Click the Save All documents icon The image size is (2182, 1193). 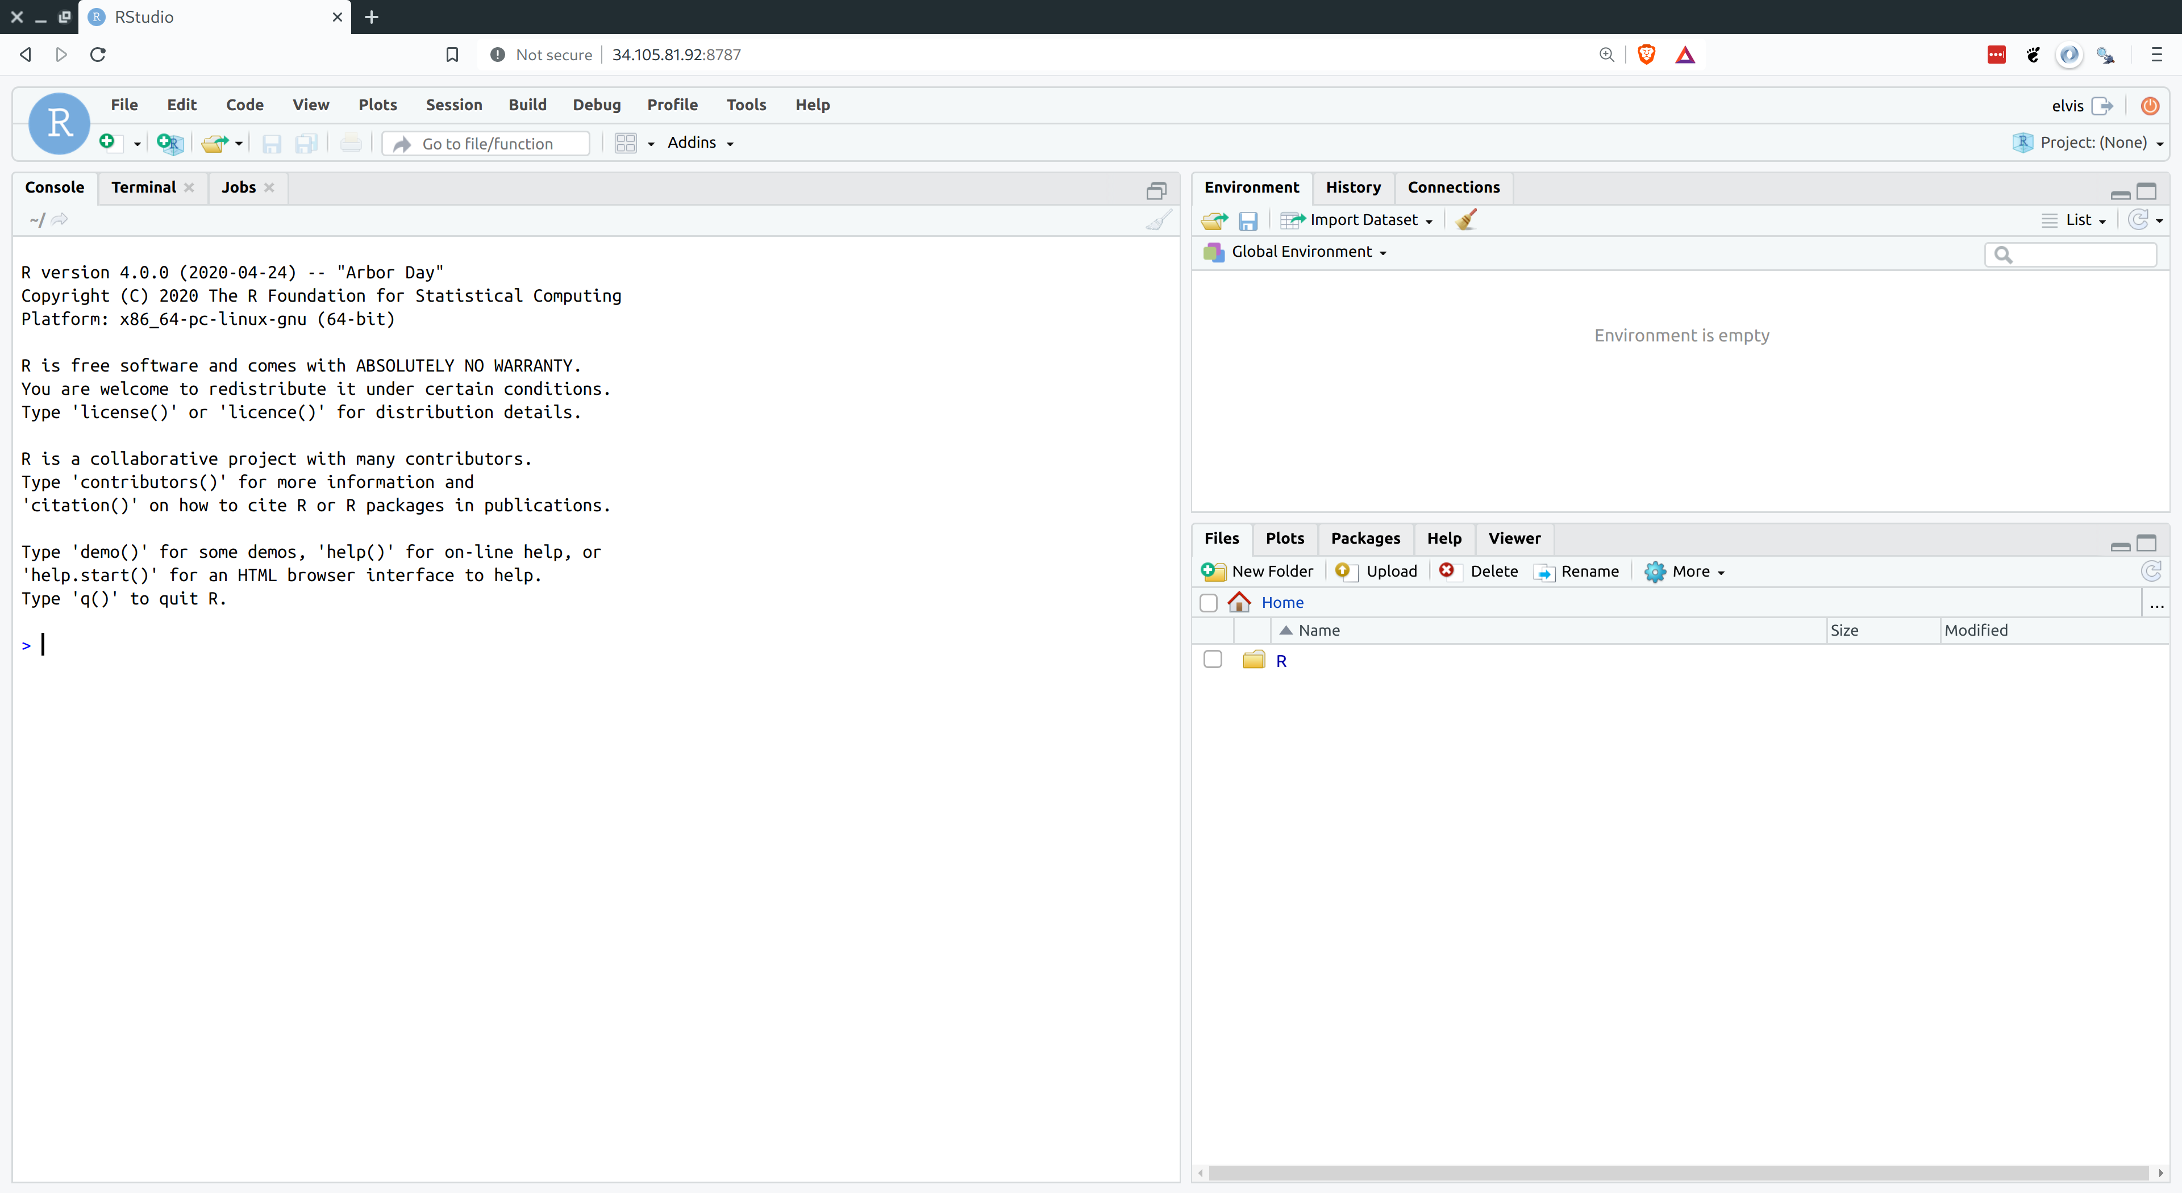(306, 144)
